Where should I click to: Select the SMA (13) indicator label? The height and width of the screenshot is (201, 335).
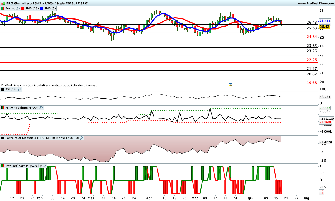(32, 8)
